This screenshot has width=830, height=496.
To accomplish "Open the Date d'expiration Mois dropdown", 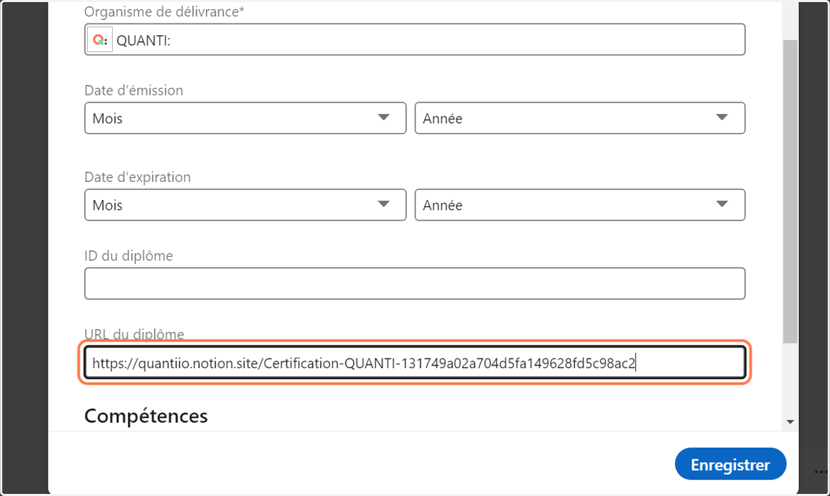I will (245, 205).
